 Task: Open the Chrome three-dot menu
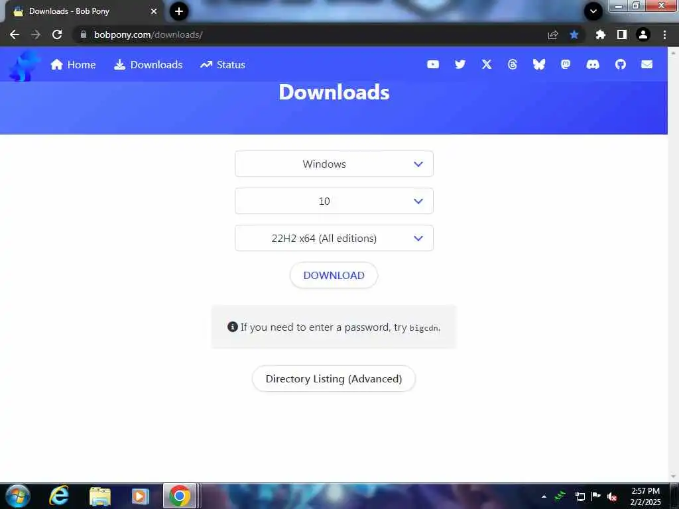[x=664, y=34]
